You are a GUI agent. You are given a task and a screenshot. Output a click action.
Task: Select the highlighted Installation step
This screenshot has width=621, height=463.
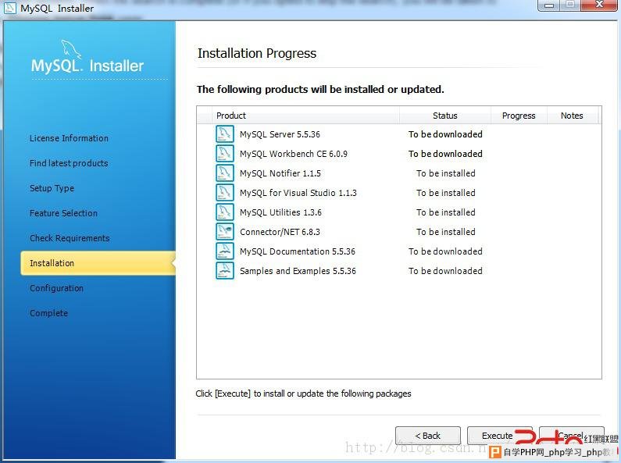(x=98, y=263)
